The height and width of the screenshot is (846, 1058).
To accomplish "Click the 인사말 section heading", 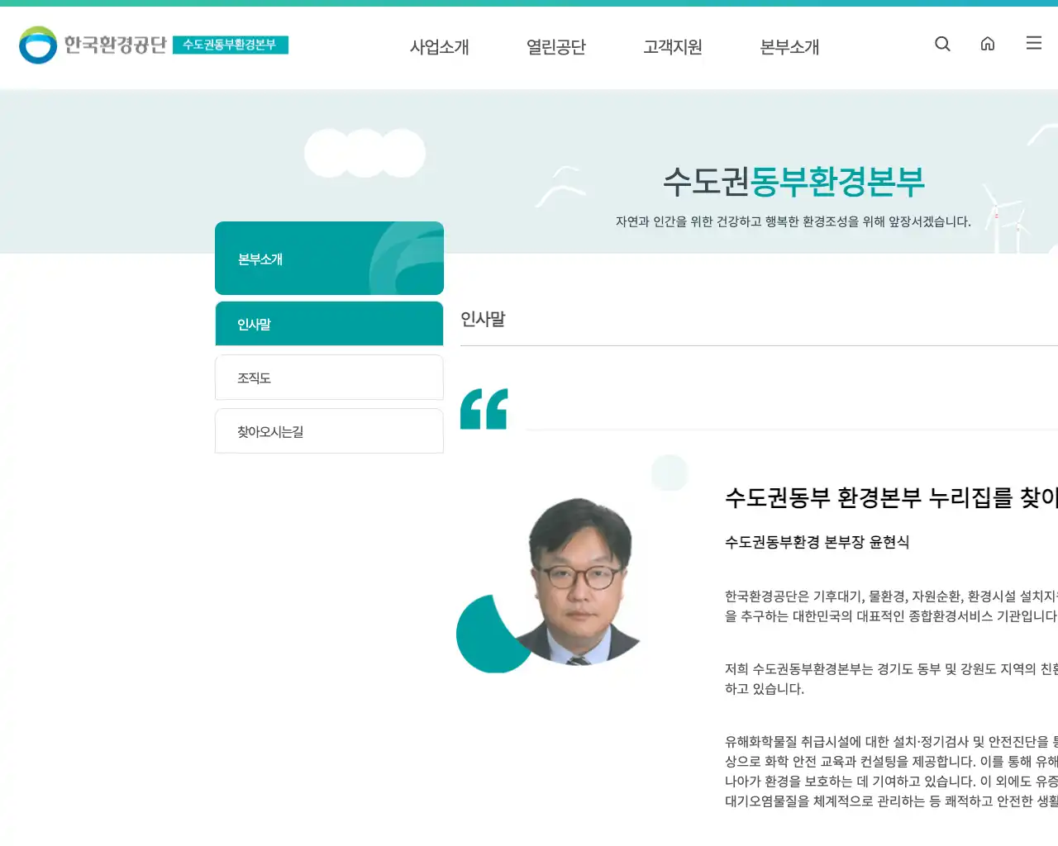I will pyautogui.click(x=483, y=320).
